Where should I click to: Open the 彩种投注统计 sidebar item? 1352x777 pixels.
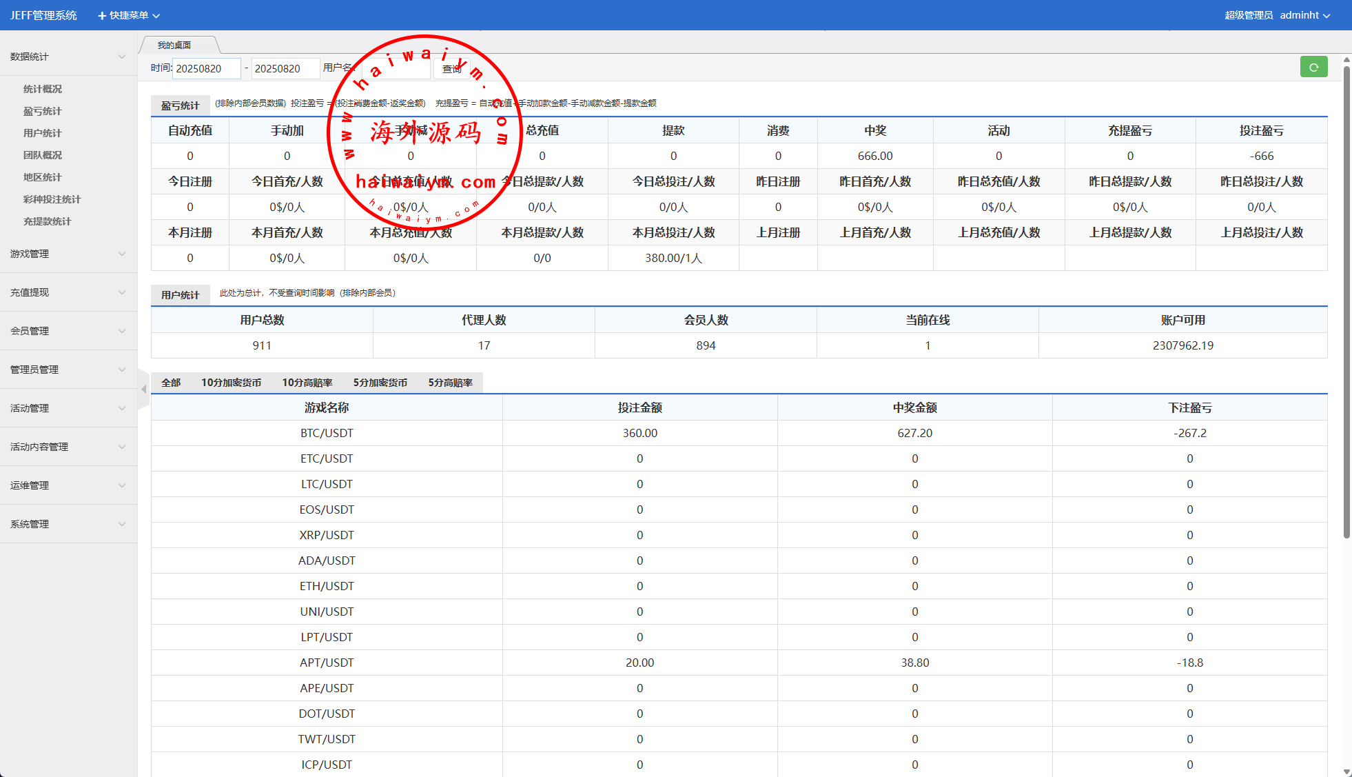[x=52, y=199]
